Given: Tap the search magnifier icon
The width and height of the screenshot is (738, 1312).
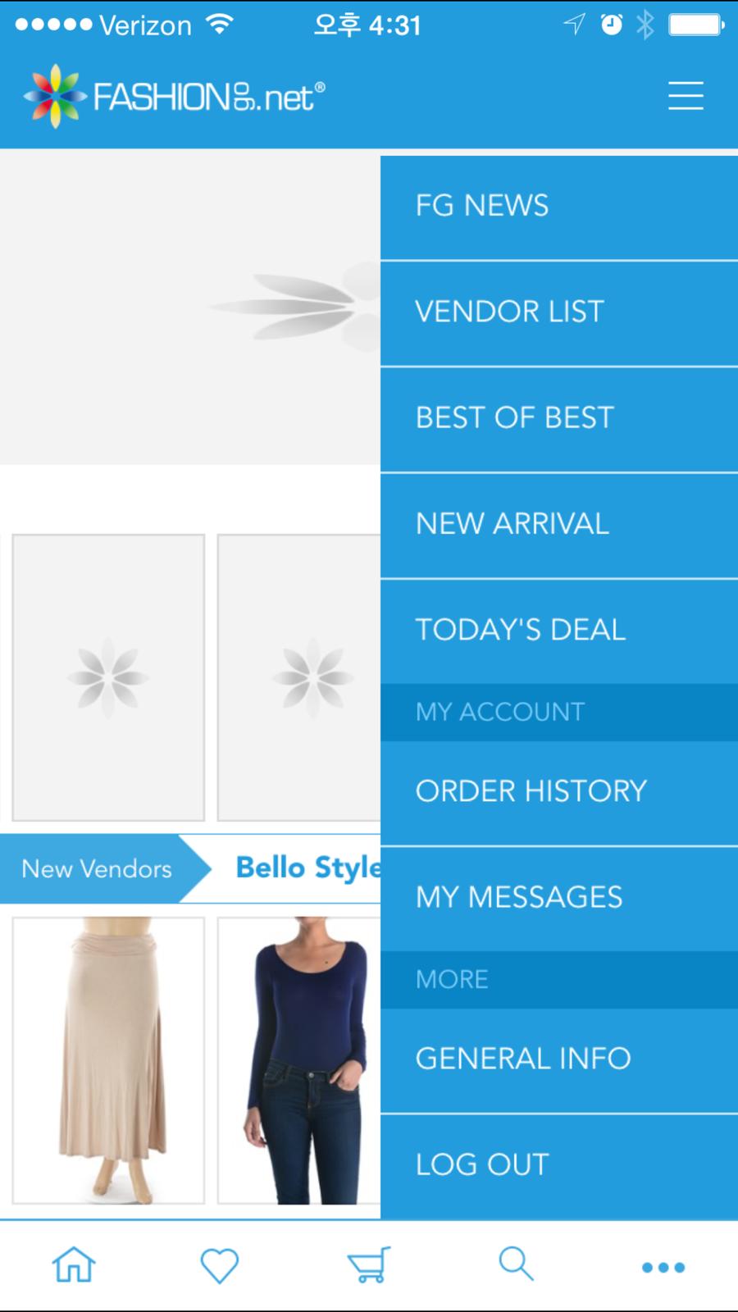Looking at the screenshot, I should pos(516,1264).
